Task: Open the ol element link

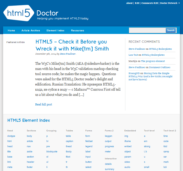Action: 47,157
